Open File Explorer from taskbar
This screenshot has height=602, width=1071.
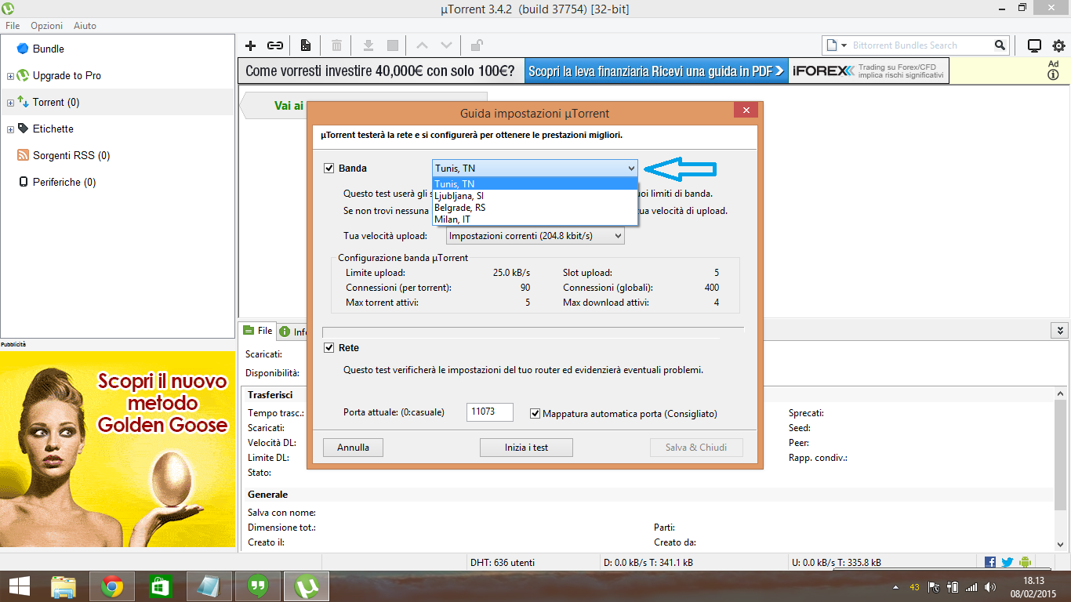pyautogui.click(x=64, y=586)
